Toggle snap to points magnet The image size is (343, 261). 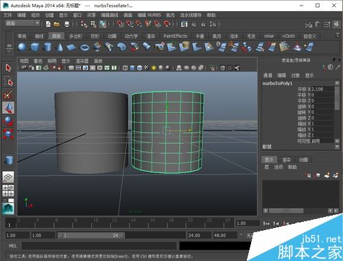[x=139, y=24]
